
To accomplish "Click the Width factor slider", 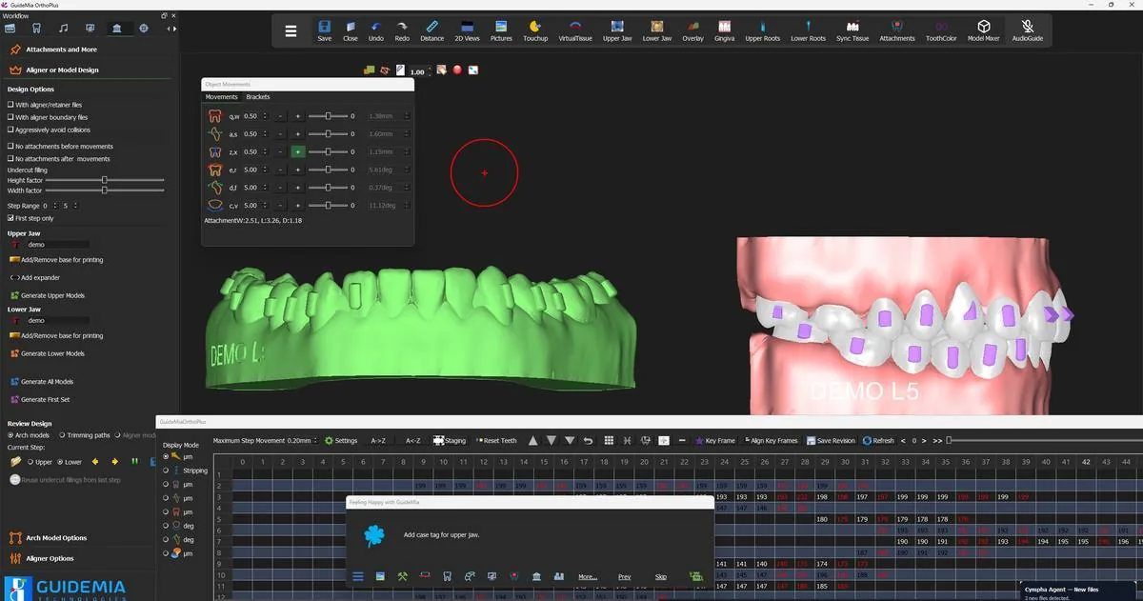I will coord(103,190).
